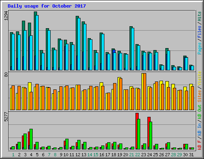The height and width of the screenshot is (159, 204).
Task: Select day label 19 on the x-axis
Action: click(x=120, y=155)
